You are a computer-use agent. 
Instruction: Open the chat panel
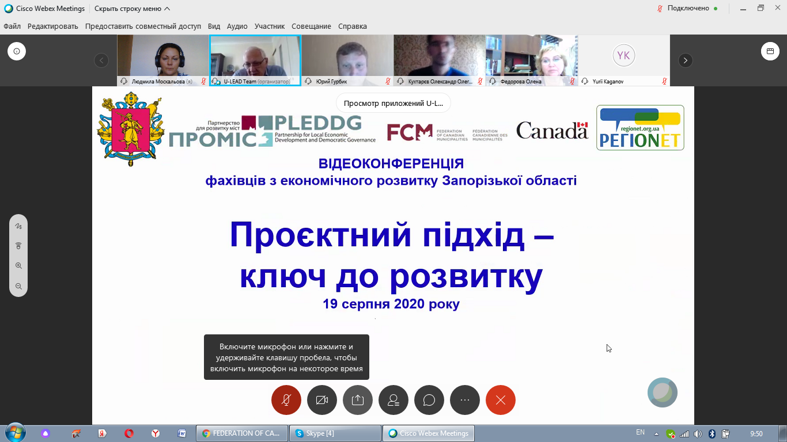point(429,400)
